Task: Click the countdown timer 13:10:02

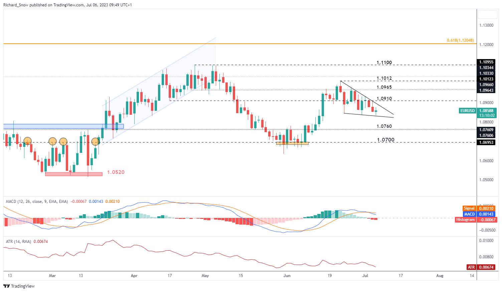Action: tap(488, 115)
